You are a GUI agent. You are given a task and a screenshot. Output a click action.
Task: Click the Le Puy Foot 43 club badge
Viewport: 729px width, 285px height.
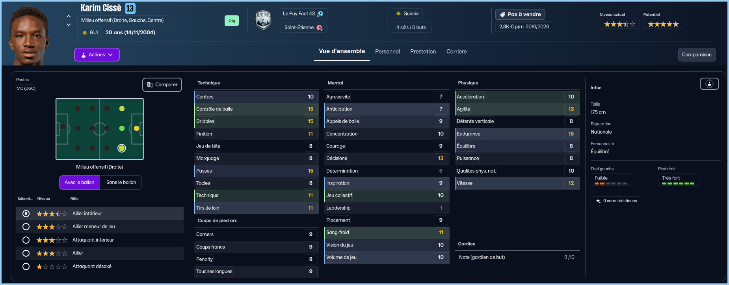click(x=263, y=20)
